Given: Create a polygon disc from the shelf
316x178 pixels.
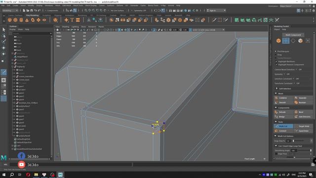Looking at the screenshot, I should coord(44,20).
